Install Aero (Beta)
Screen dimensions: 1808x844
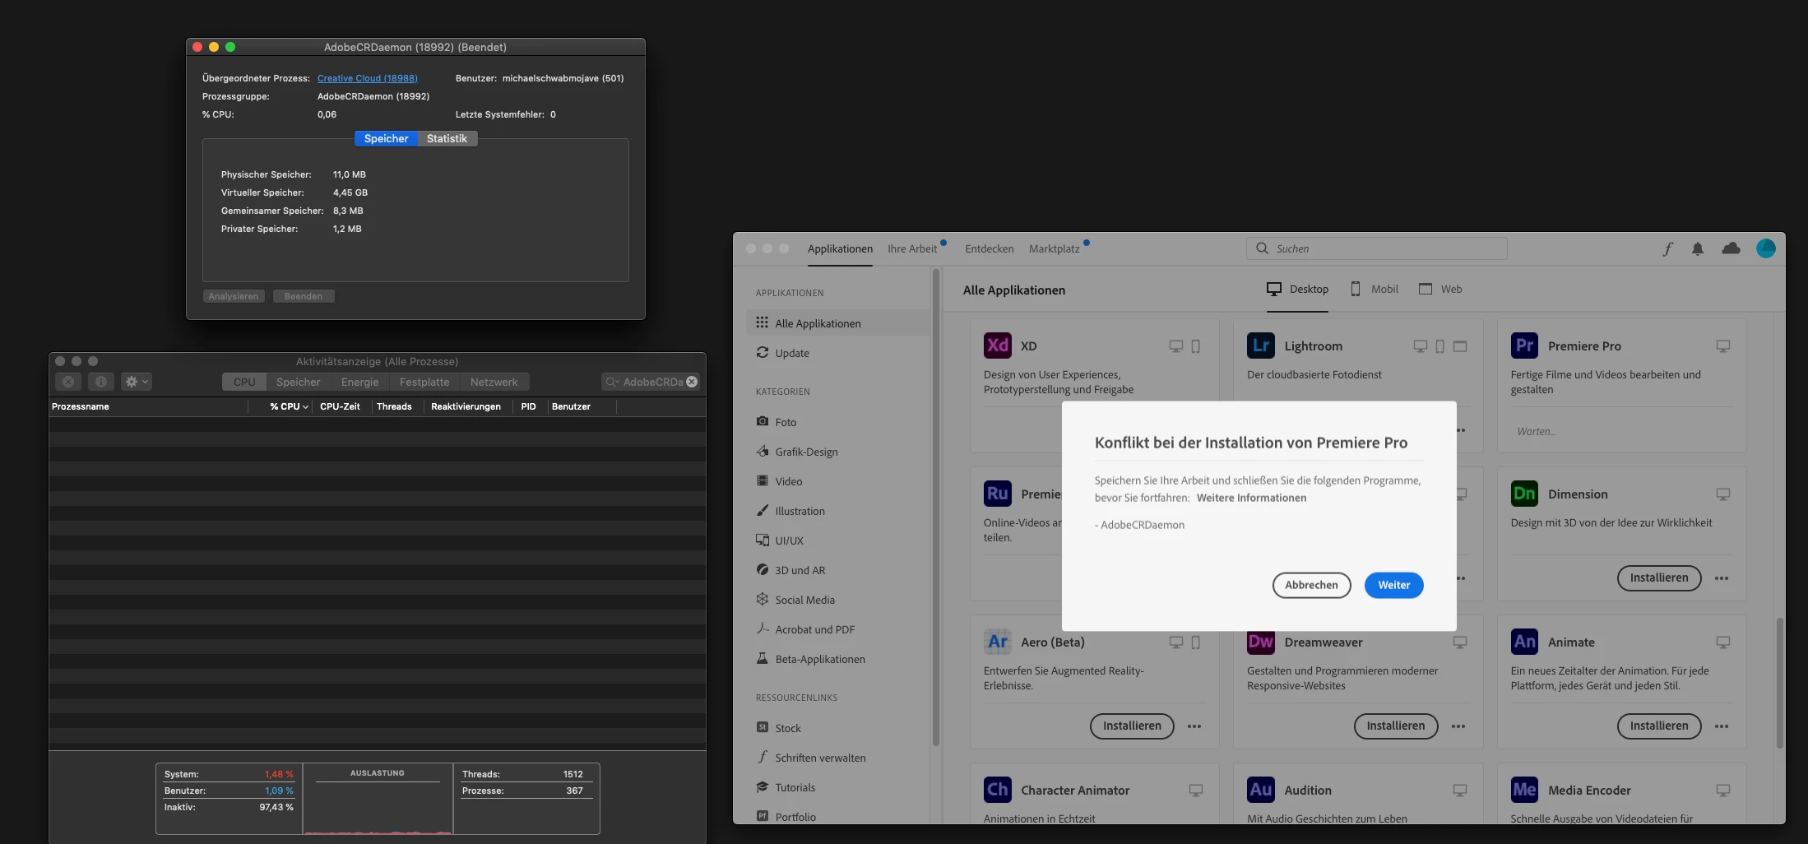(x=1132, y=726)
